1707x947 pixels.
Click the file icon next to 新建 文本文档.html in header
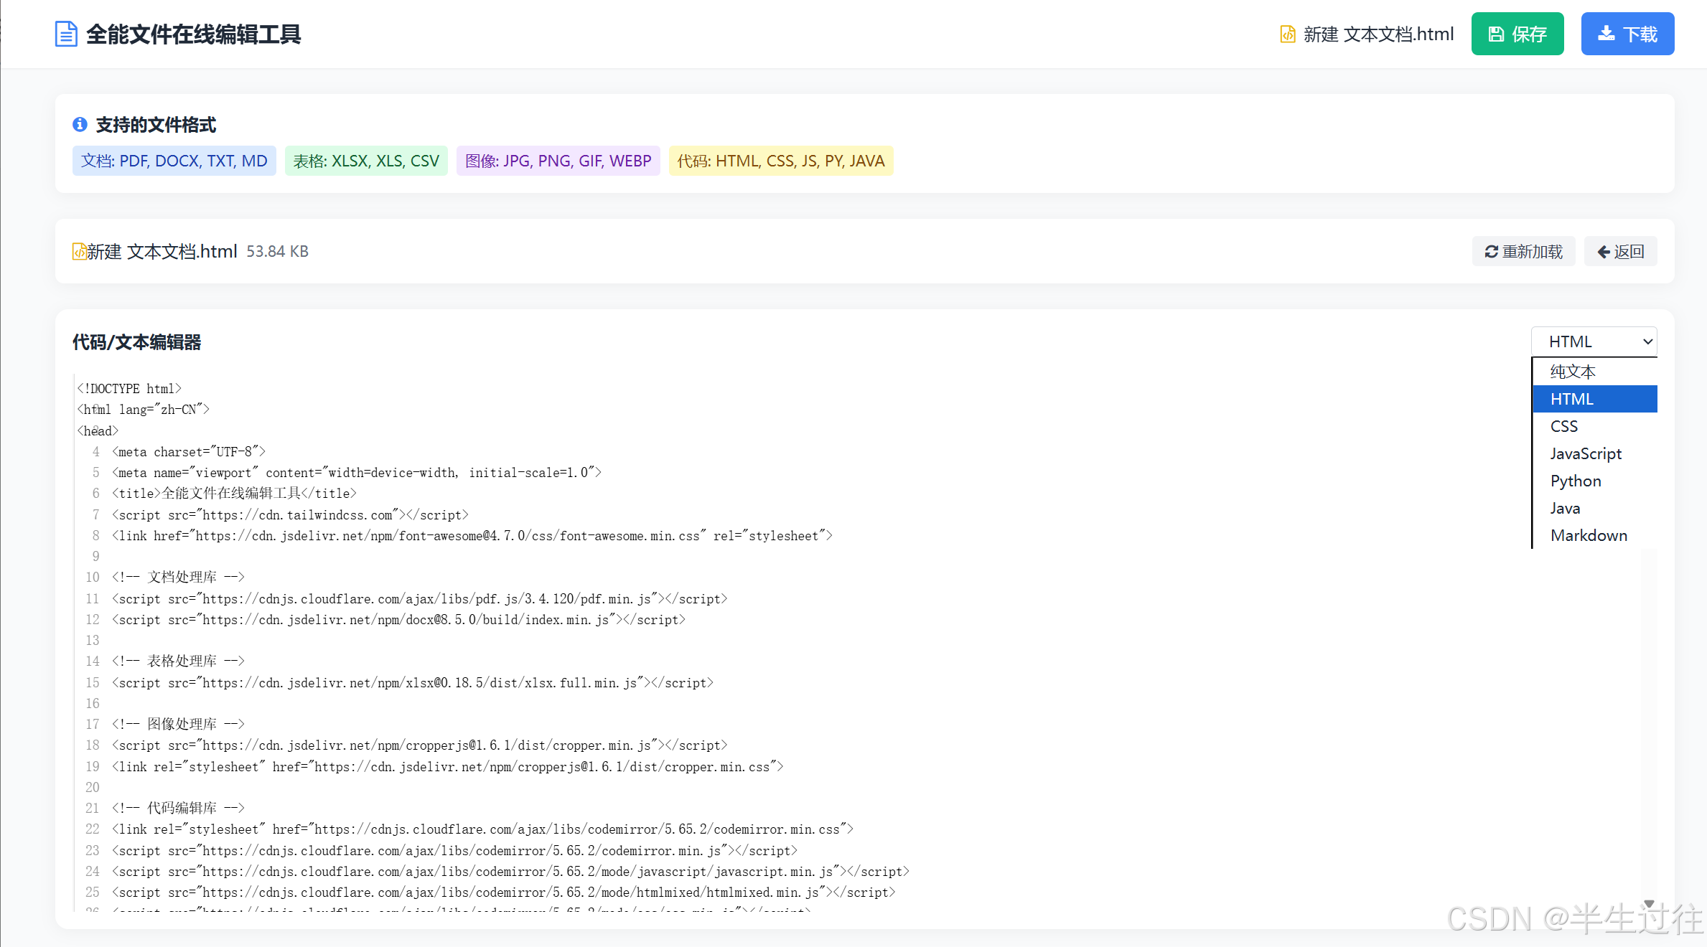click(1288, 34)
